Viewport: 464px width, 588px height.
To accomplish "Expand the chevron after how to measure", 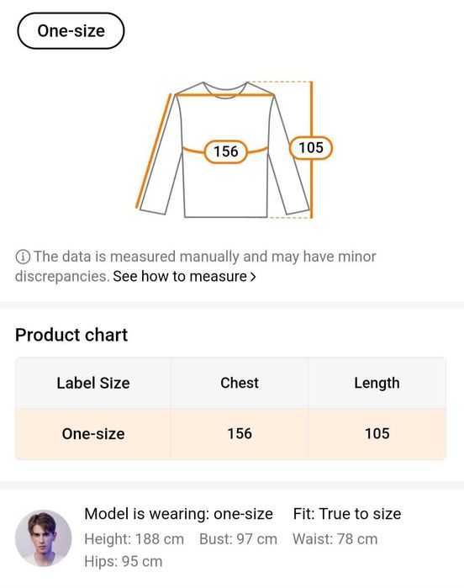I will coord(253,277).
